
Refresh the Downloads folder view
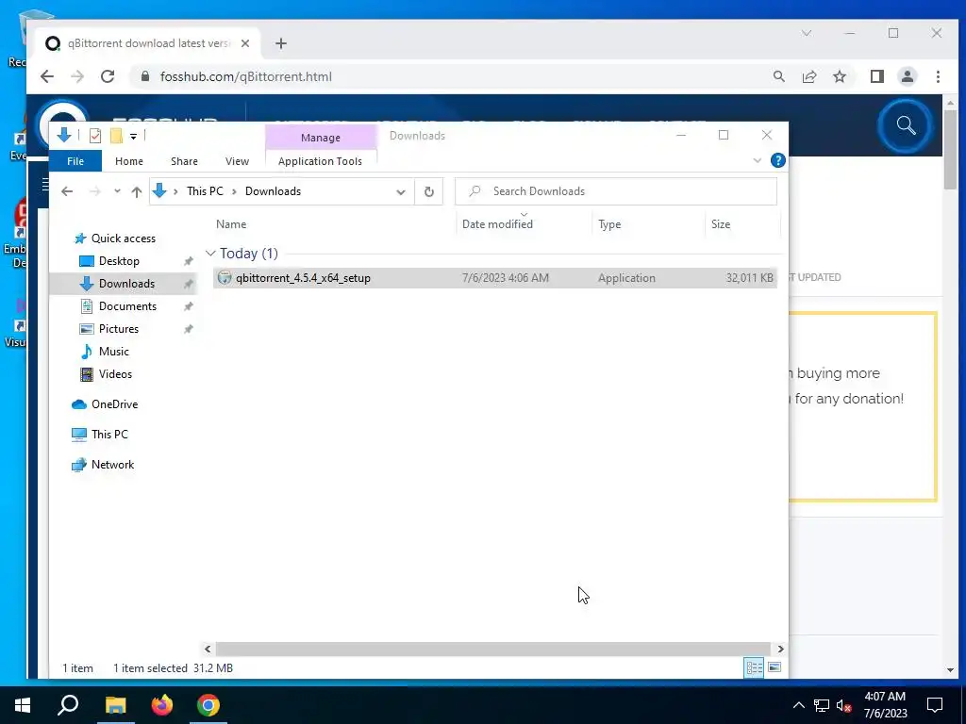pos(429,192)
